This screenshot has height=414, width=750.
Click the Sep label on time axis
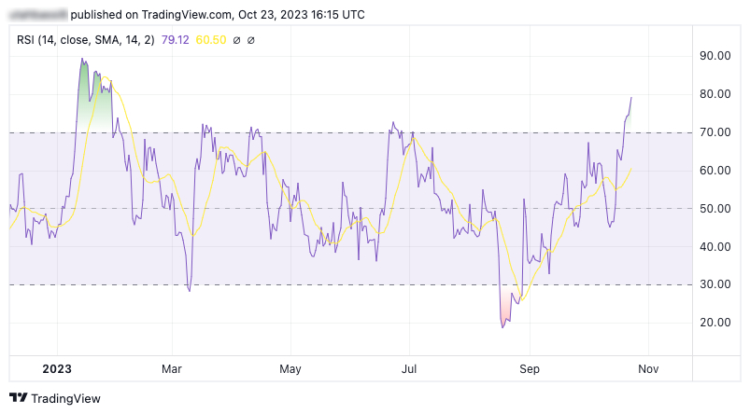pyautogui.click(x=530, y=369)
